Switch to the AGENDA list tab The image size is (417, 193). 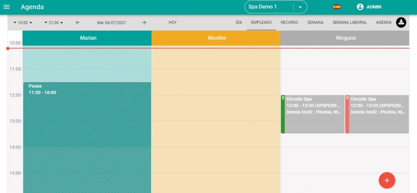pyautogui.click(x=384, y=23)
